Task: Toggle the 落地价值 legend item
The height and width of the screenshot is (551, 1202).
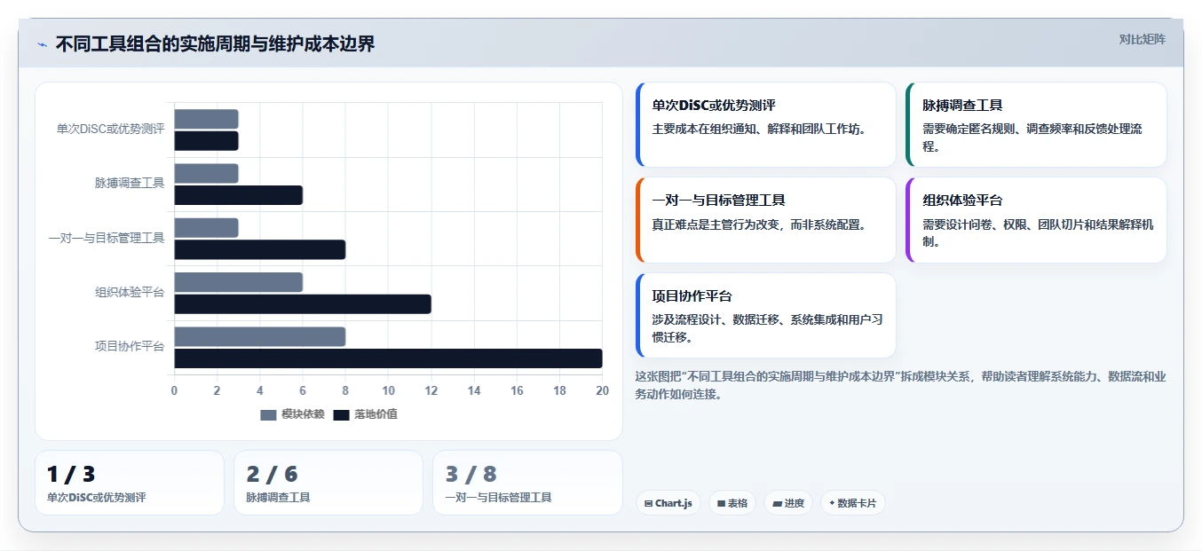Action: coord(365,414)
